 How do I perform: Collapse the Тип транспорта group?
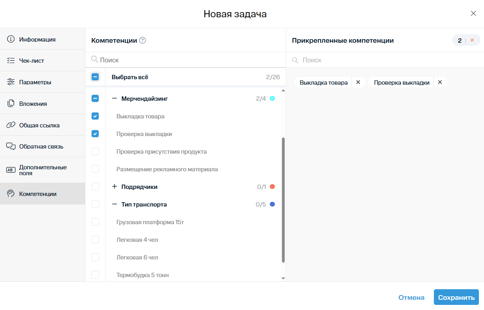pyautogui.click(x=114, y=205)
